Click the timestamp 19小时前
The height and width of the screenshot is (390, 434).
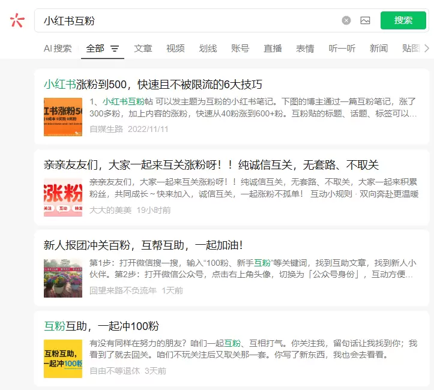(154, 210)
